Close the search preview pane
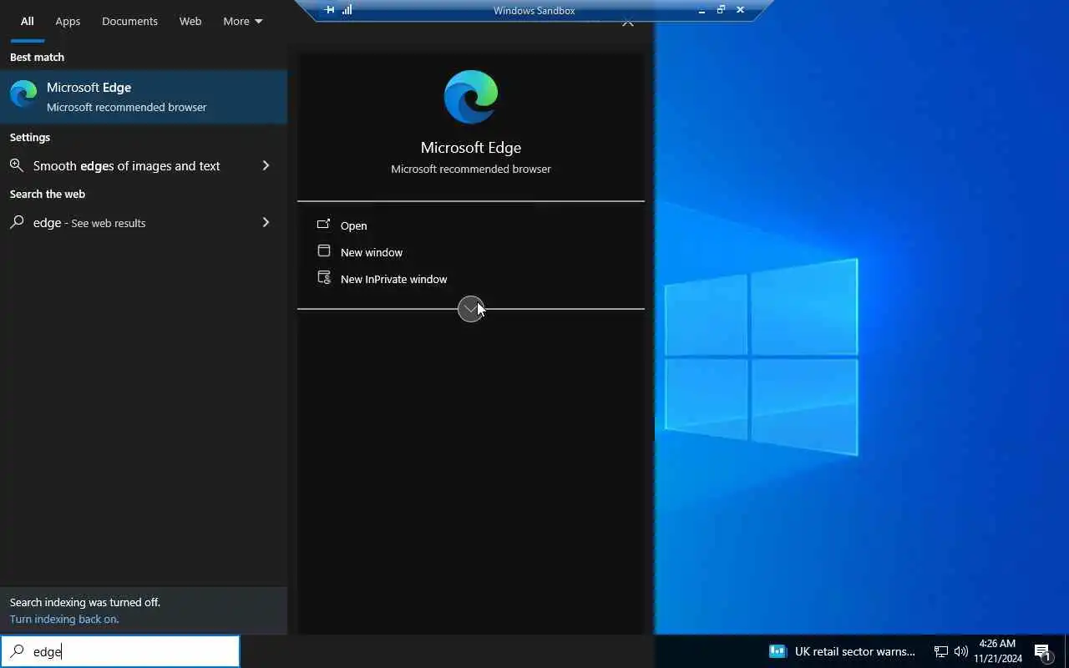 tap(628, 23)
